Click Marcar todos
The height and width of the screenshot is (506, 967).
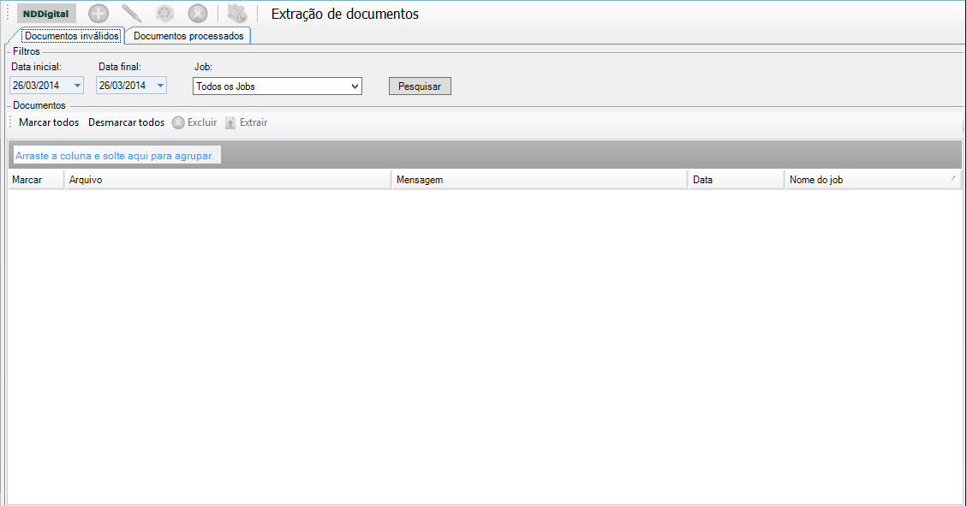[49, 122]
